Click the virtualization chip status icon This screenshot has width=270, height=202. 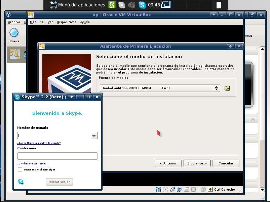click(x=193, y=190)
